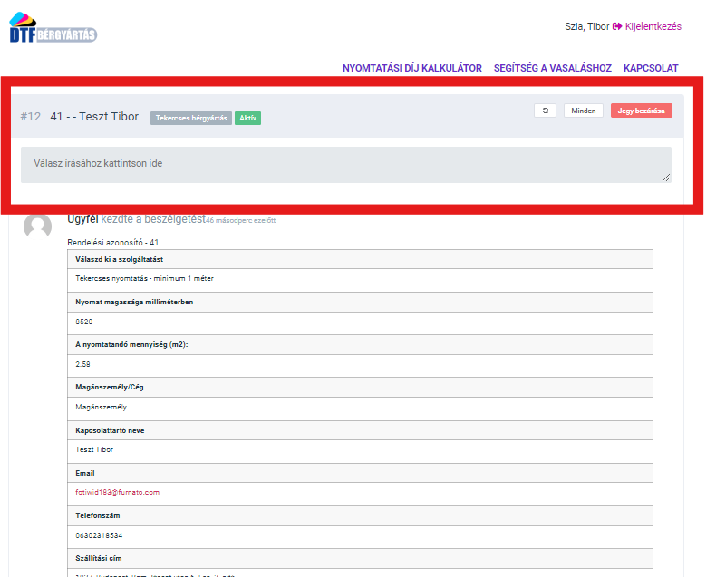Click the Minden button
716x577 pixels.
pos(583,111)
